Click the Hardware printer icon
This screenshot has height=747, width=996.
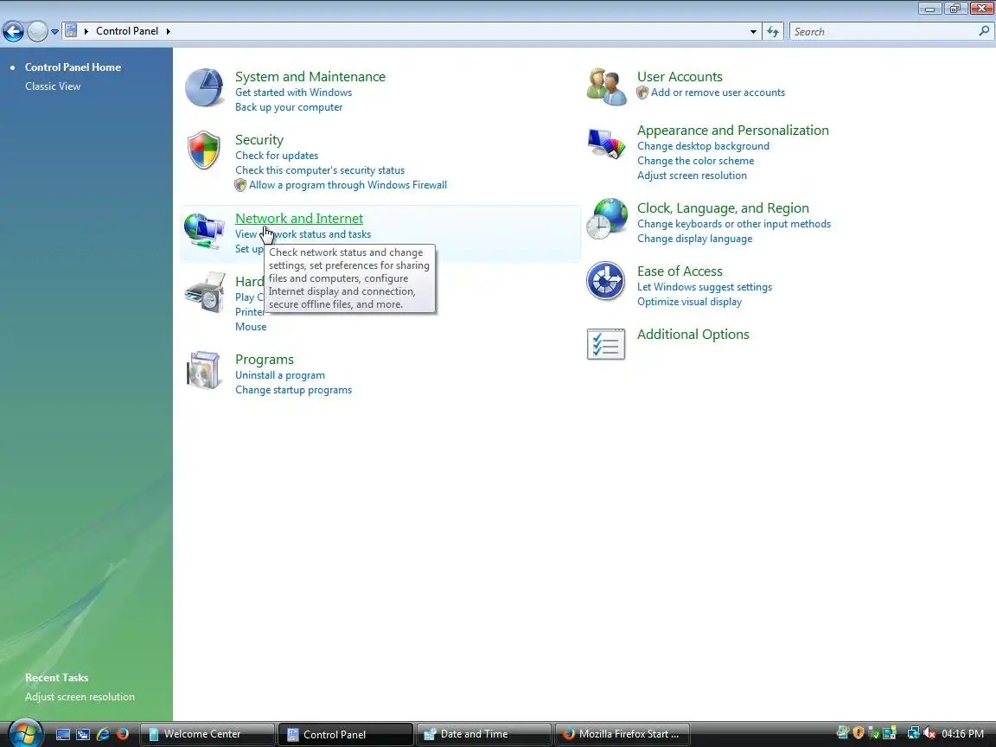pyautogui.click(x=205, y=292)
